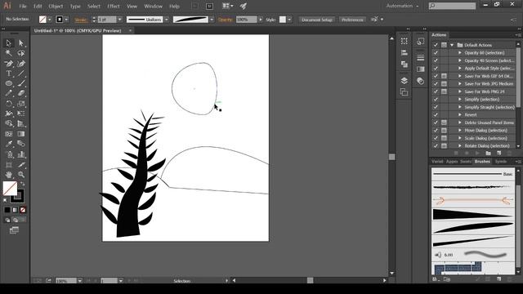Screen dimensions: 523x294
Task: Toggle dialog box for Move Dialog action
Action: pyautogui.click(x=444, y=131)
